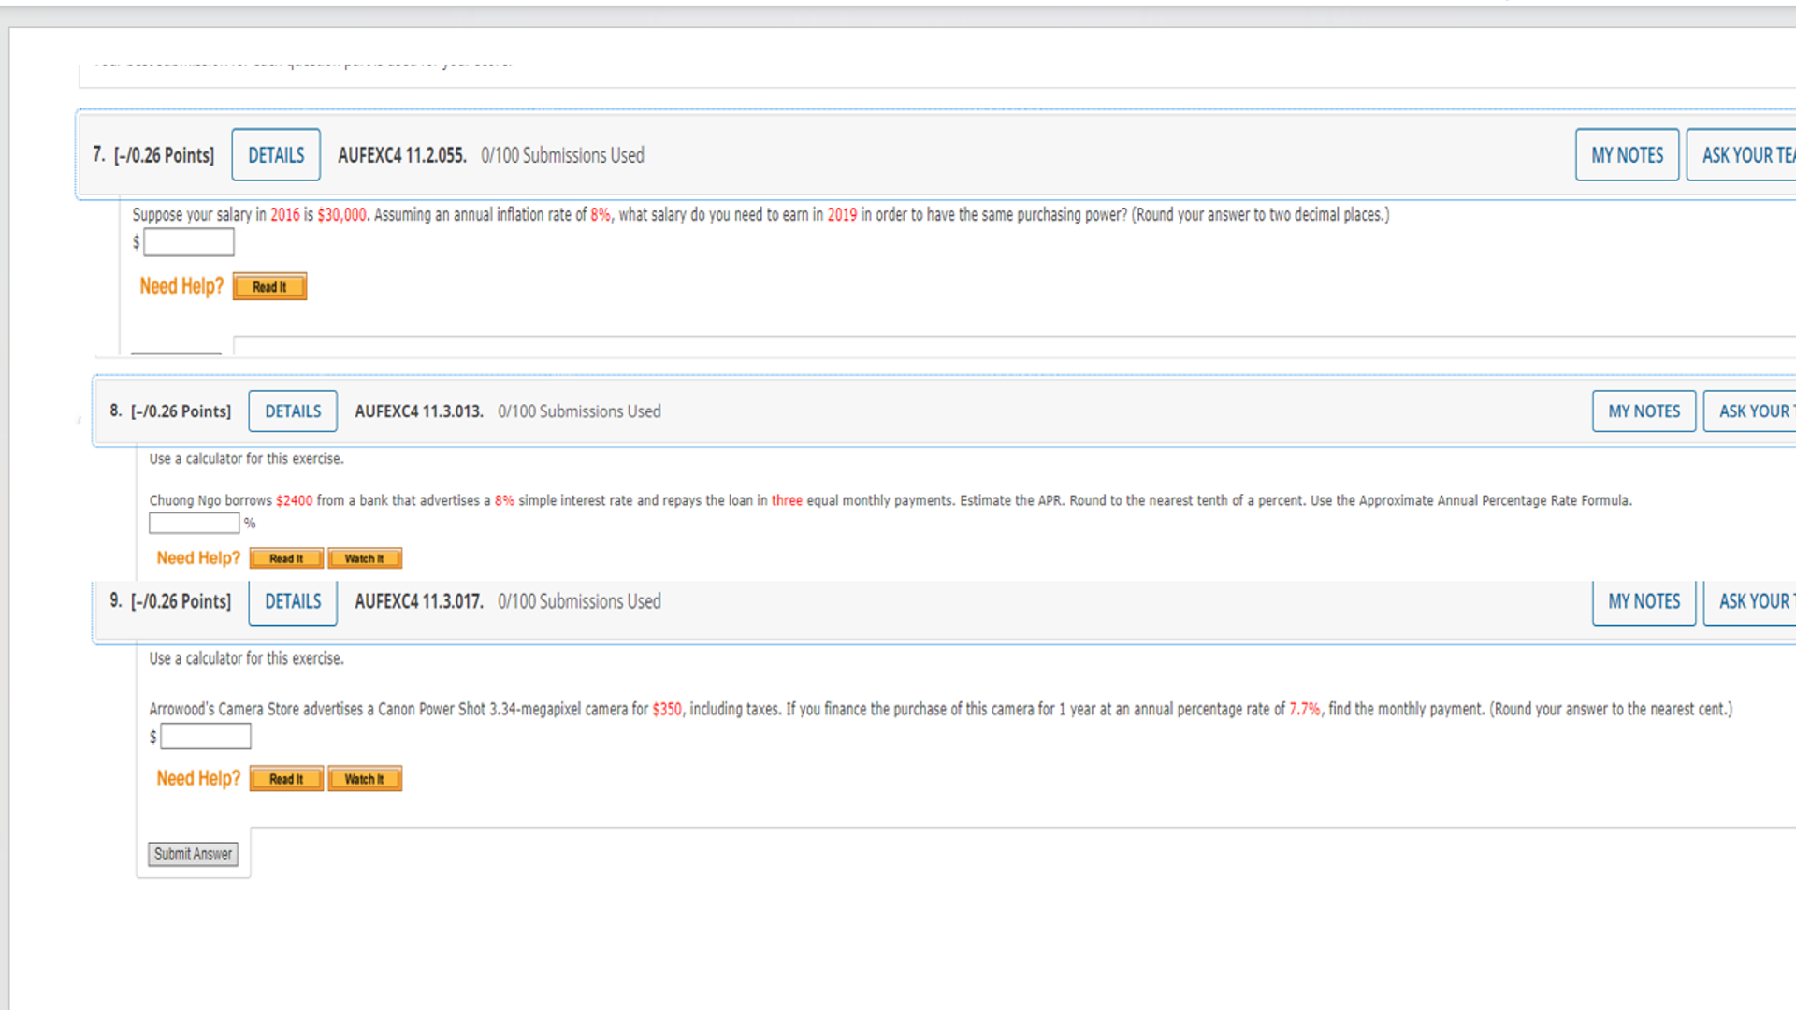1796x1010 pixels.
Task: Click Read It for the camera financing question
Action: pyautogui.click(x=285, y=778)
